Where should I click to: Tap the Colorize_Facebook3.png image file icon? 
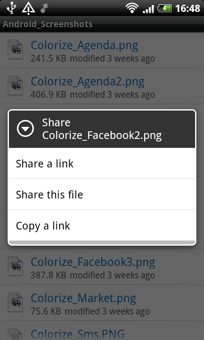point(15,266)
